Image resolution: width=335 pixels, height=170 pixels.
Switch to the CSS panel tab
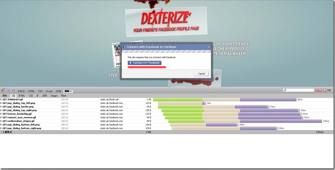tap(40, 91)
